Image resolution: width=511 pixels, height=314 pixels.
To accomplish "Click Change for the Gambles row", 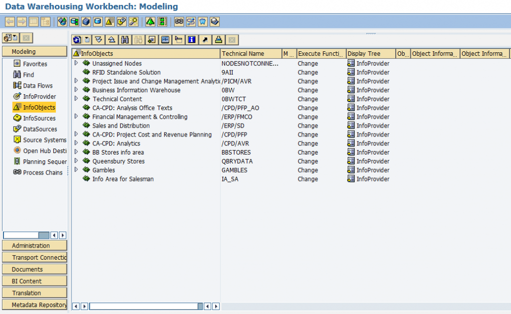I will coord(307,170).
